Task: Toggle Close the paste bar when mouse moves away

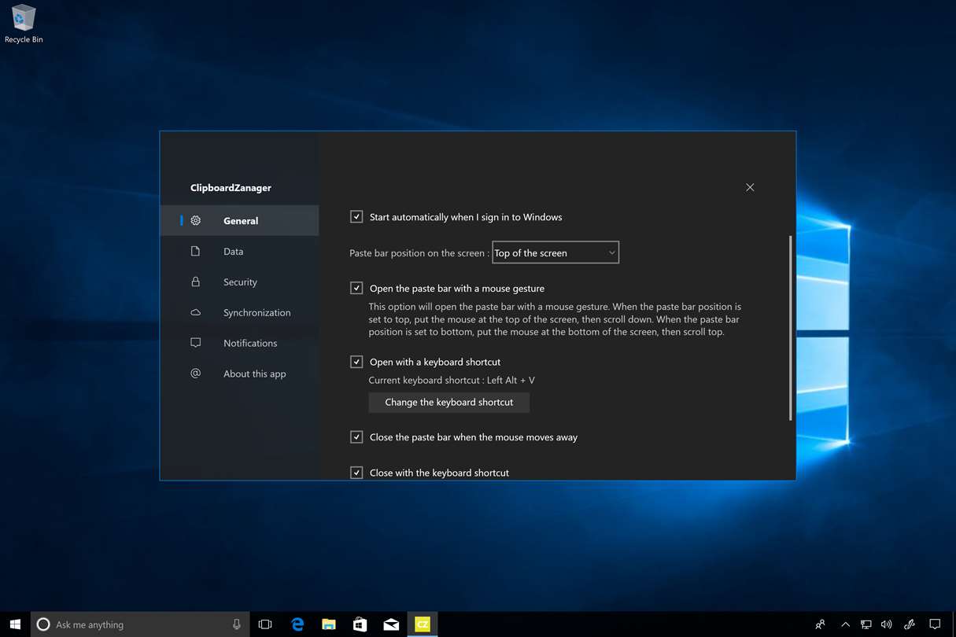Action: [x=356, y=437]
